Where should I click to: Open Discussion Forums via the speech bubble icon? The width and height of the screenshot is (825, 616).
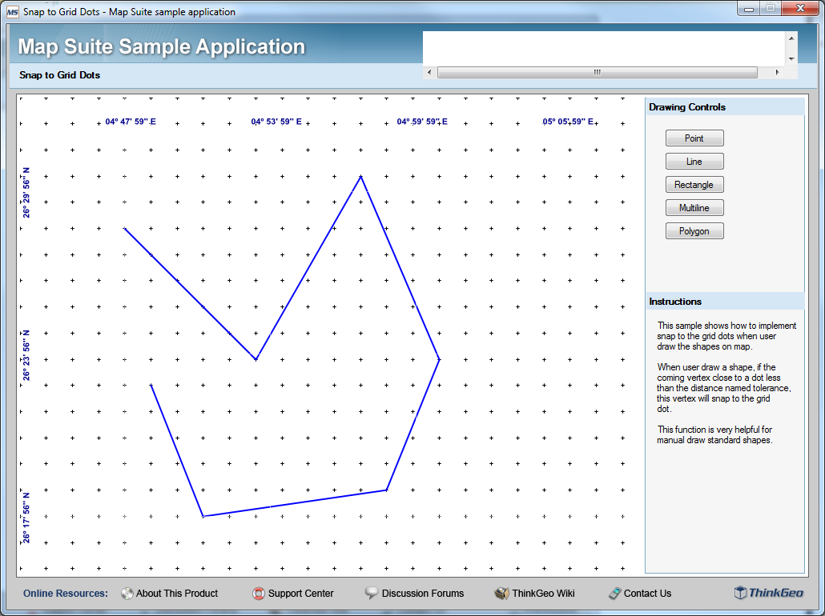click(x=370, y=594)
